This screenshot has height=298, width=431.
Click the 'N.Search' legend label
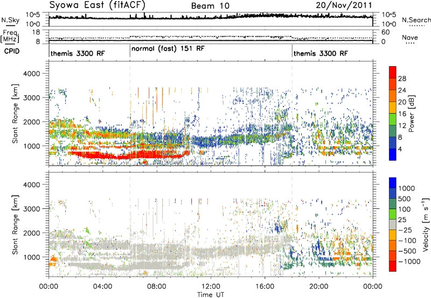click(416, 20)
